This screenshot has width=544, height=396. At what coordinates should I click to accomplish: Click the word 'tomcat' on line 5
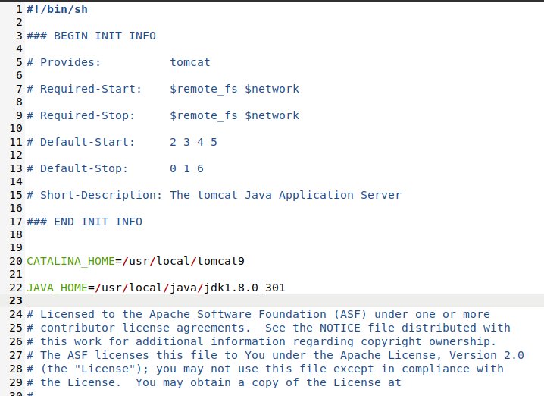tap(190, 62)
